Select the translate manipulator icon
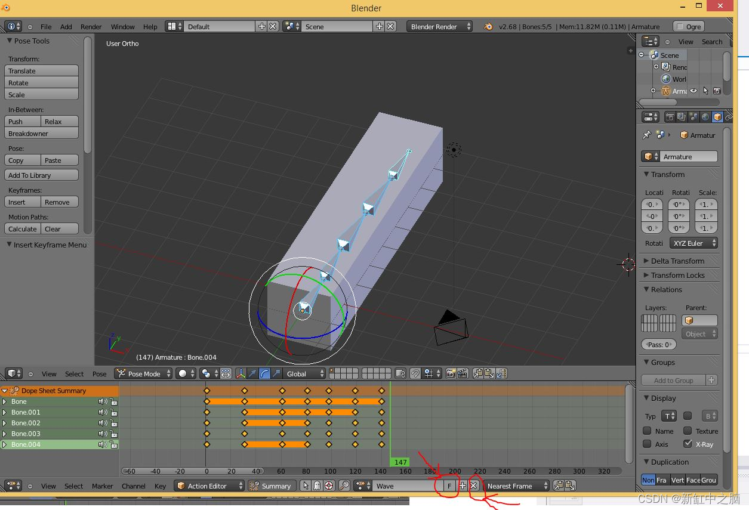 pyautogui.click(x=252, y=373)
